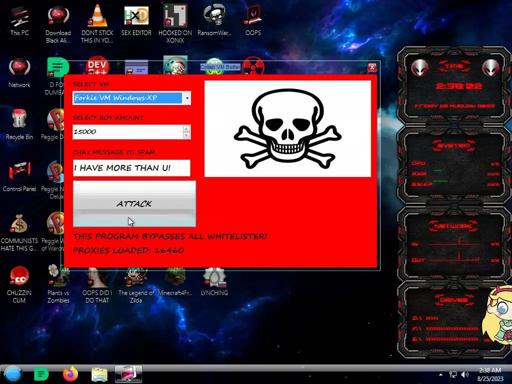Click the C:\ drive usage bar

(432, 318)
